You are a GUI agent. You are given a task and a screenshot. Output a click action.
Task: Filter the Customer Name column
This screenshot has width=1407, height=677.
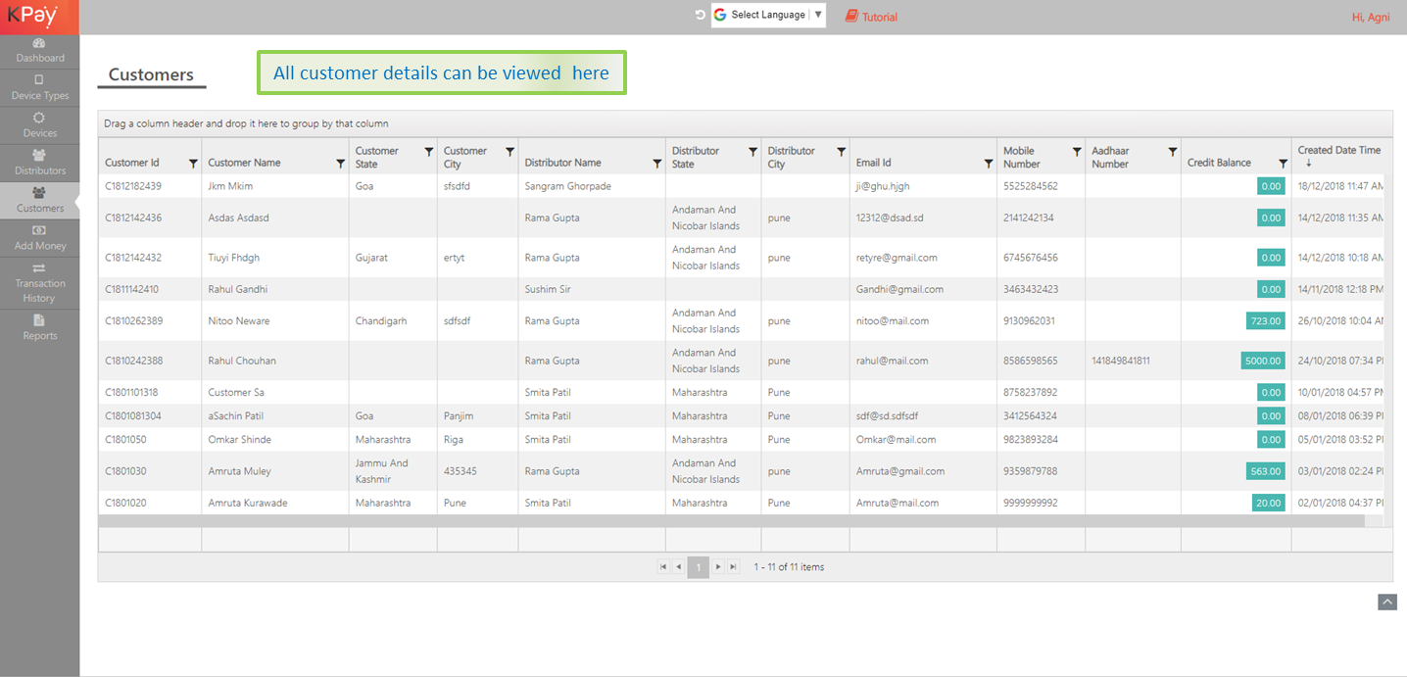point(340,164)
